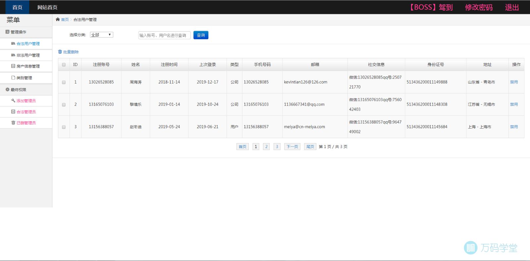530x261 pixels.
Task: Click the trash icon beside 已删管理员
Action: (13, 123)
